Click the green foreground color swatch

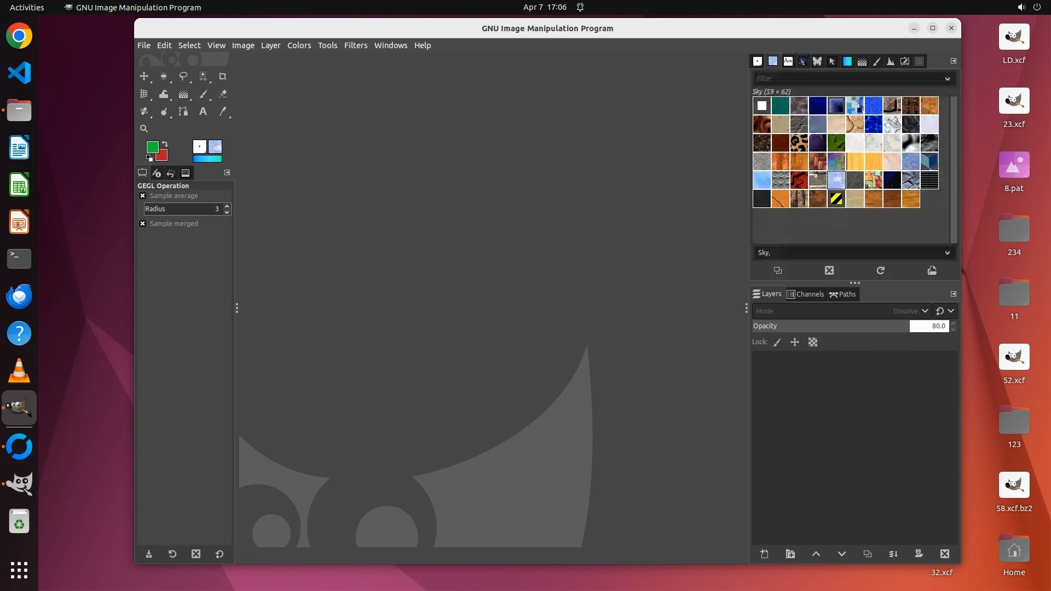click(152, 147)
